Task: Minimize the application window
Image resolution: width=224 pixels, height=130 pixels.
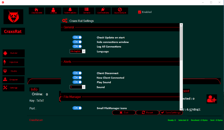Action: coord(203,2)
